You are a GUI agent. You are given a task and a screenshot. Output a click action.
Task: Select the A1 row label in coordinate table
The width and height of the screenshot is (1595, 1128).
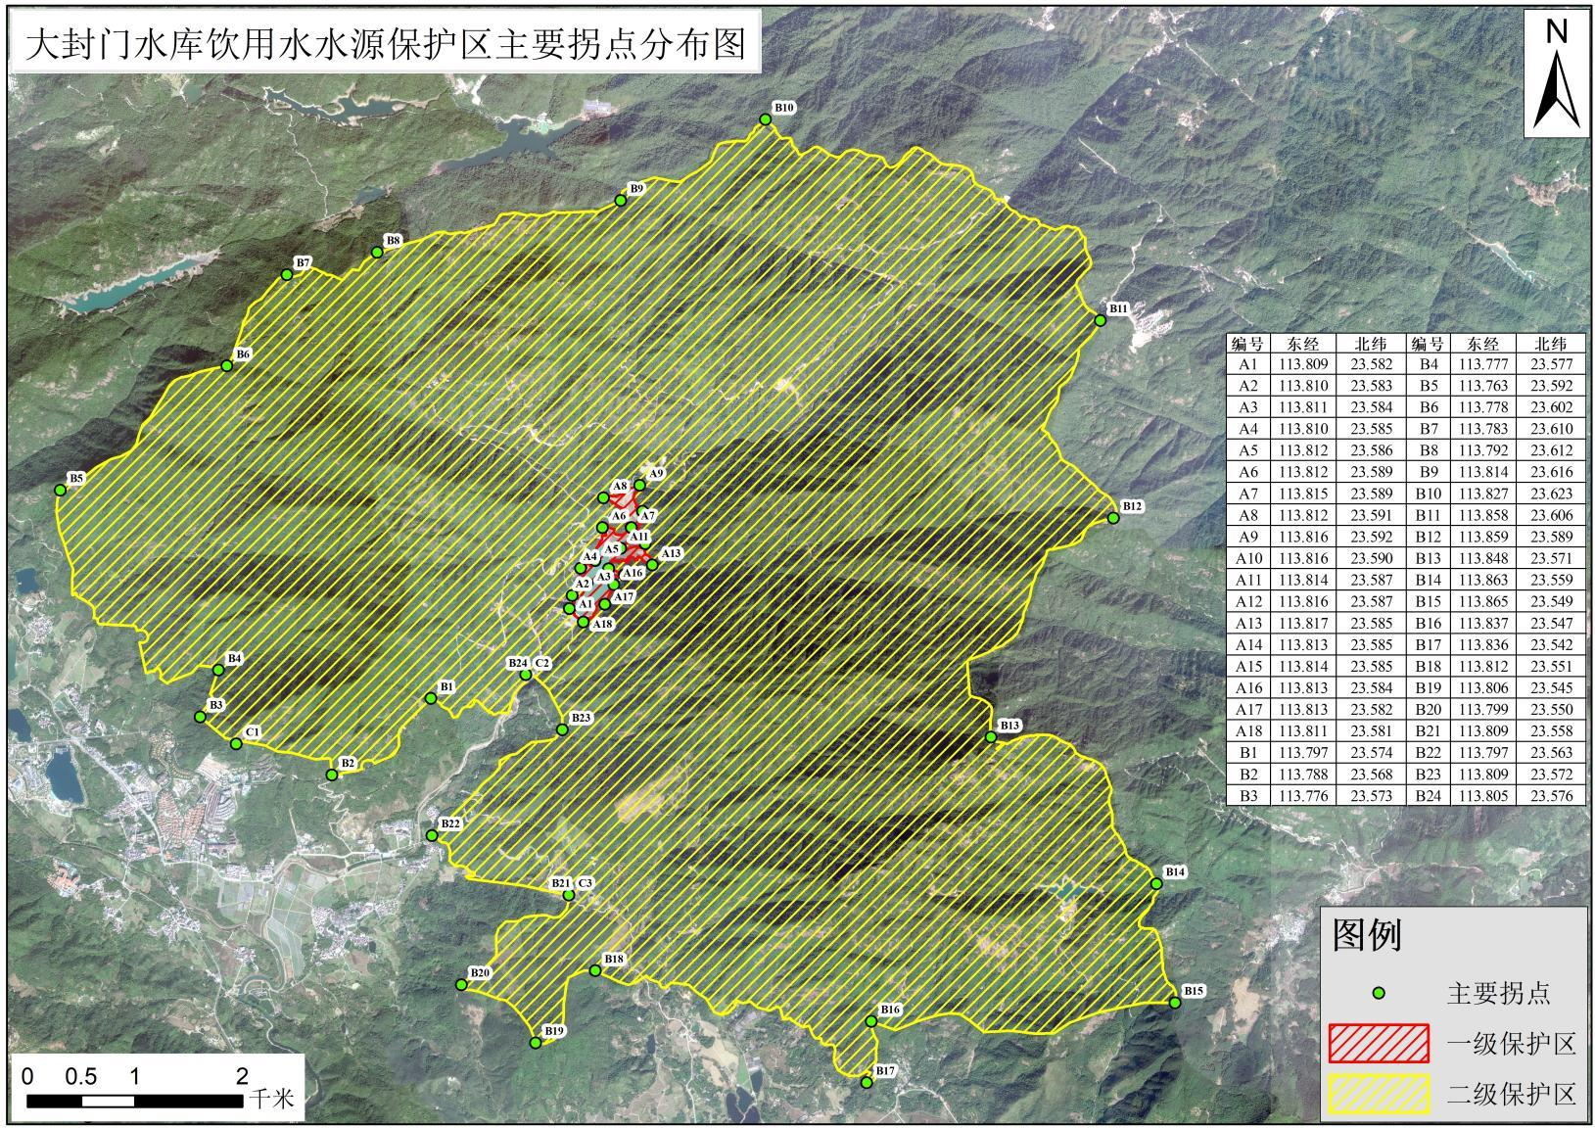point(1247,365)
